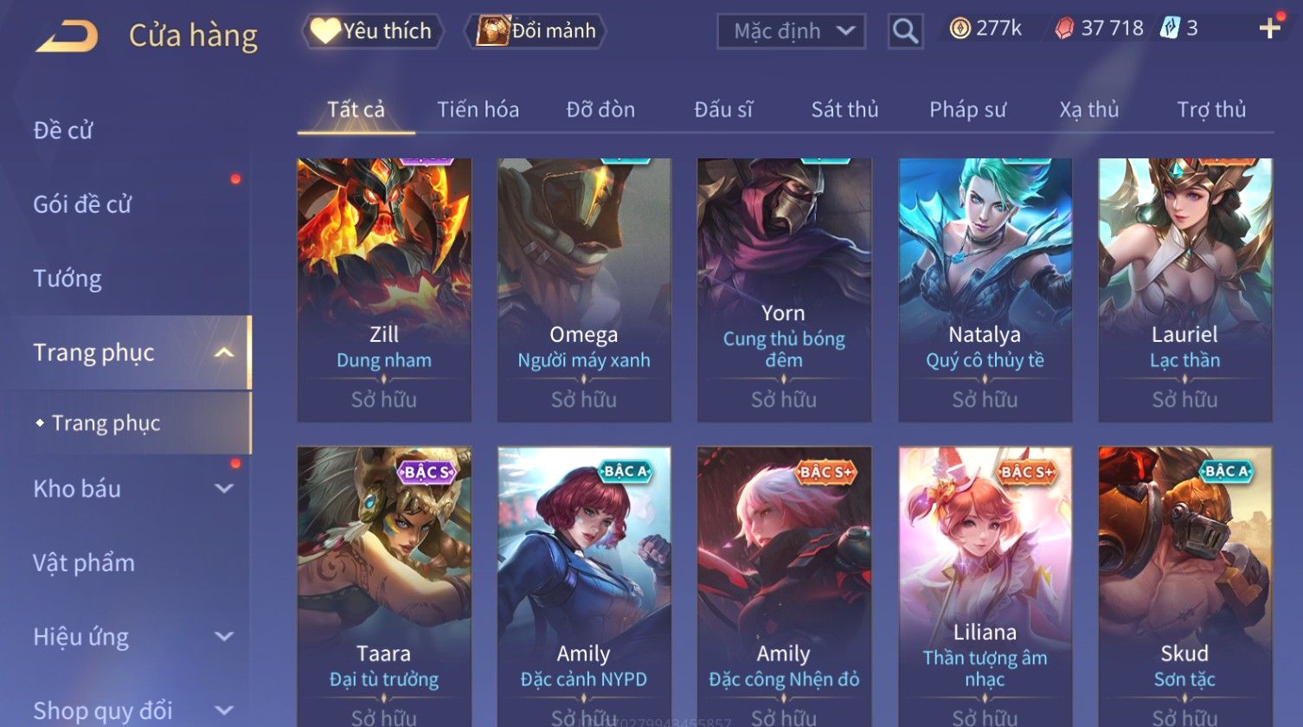This screenshot has height=727, width=1303.
Task: Open the Mặc định sort dropdown
Action: [791, 31]
